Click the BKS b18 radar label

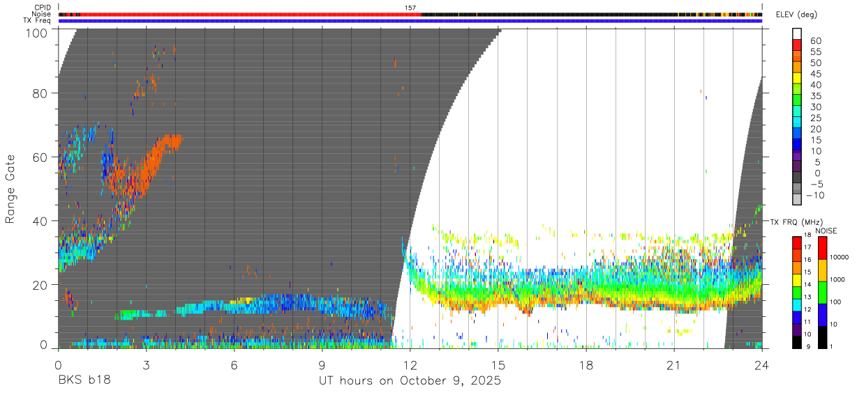(x=84, y=381)
